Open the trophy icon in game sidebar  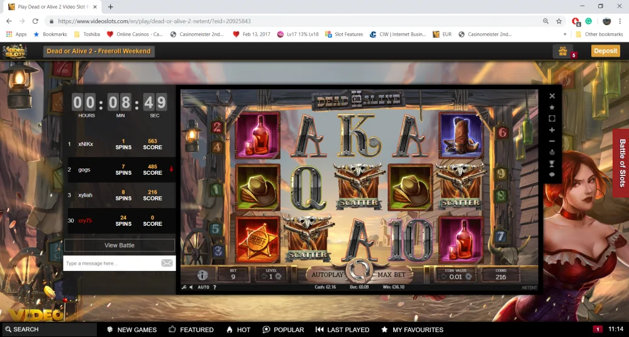tap(552, 163)
